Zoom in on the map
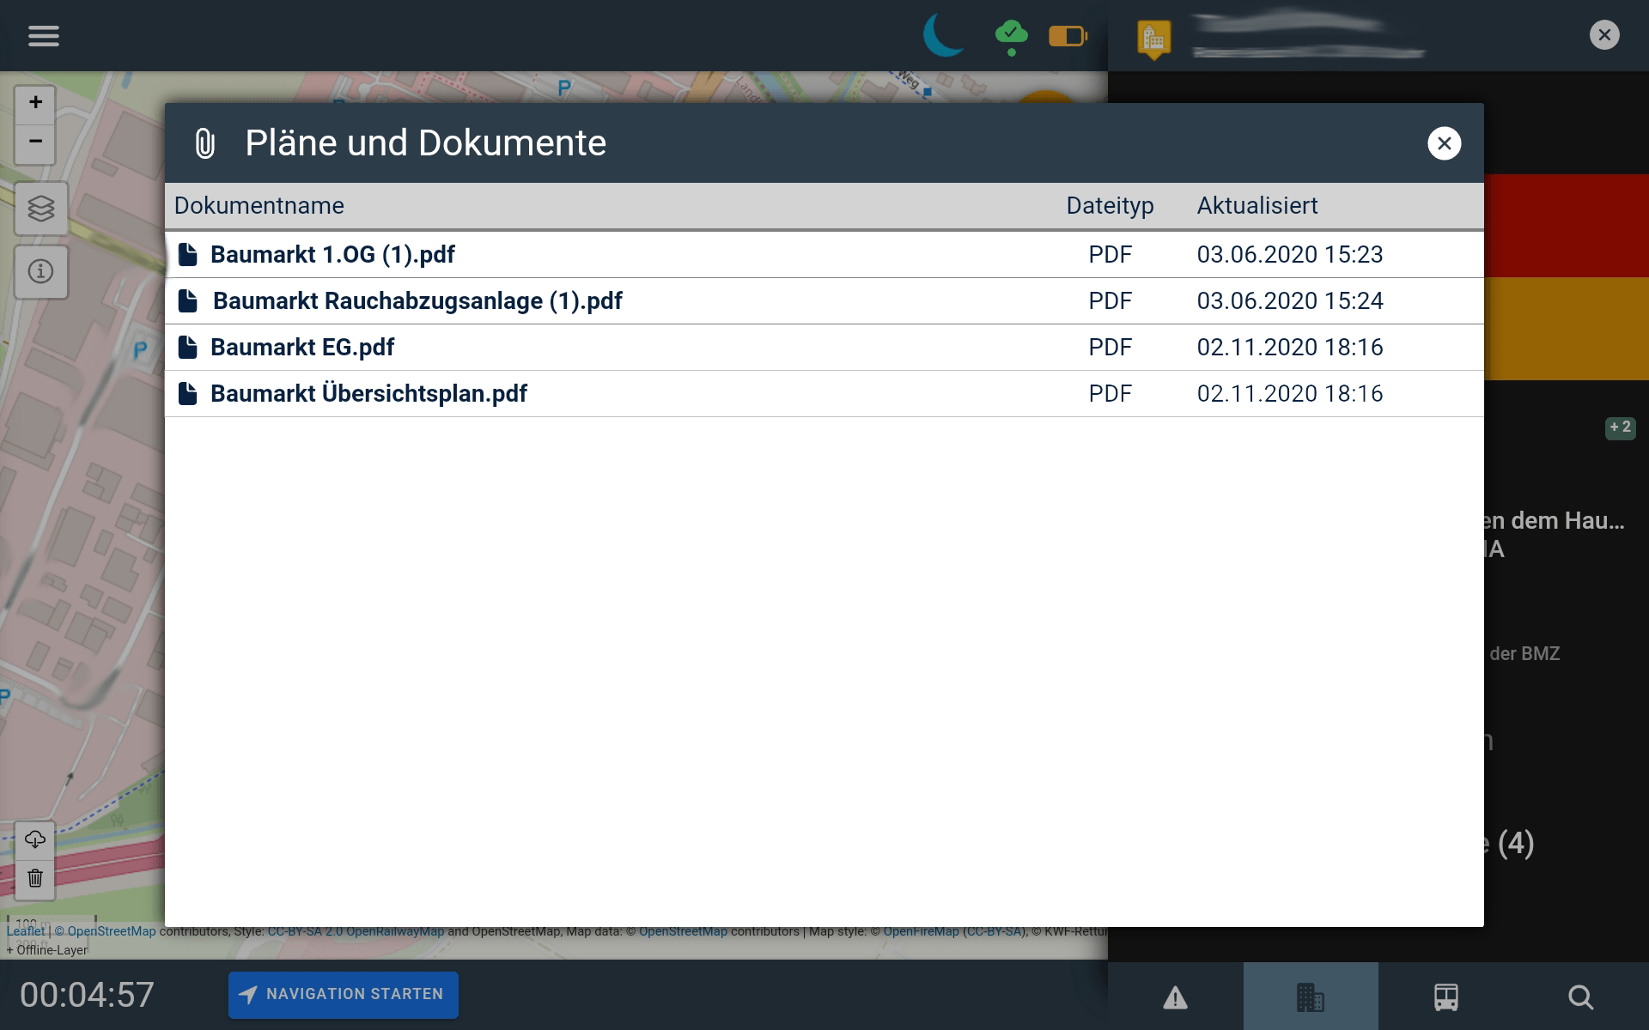This screenshot has width=1649, height=1030. (x=35, y=103)
